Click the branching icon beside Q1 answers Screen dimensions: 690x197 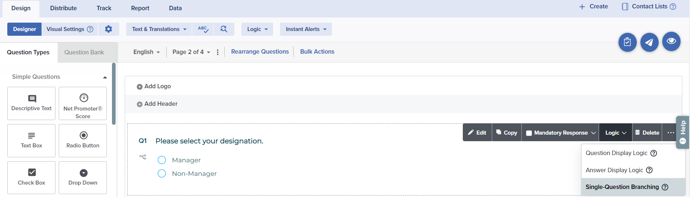click(143, 157)
